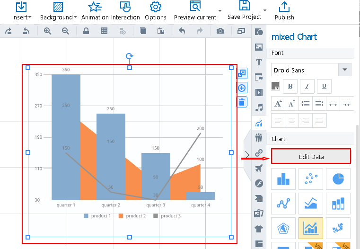Toggle italic formatting
The height and width of the screenshot is (249, 360).
[307, 86]
